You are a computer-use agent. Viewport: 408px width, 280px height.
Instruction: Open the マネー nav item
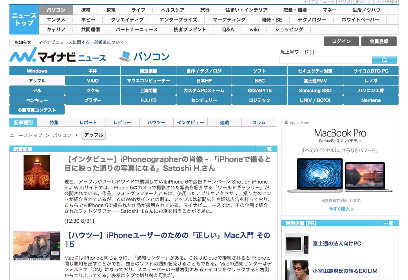click(x=330, y=10)
